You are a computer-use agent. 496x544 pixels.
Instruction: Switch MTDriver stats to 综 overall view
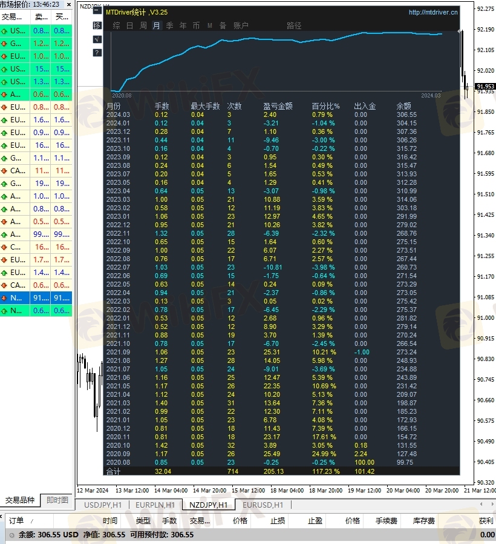116,25
